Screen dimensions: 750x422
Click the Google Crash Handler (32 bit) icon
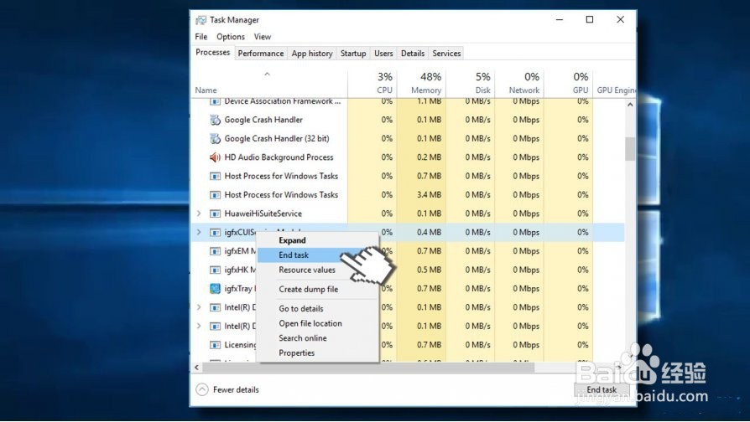click(x=216, y=138)
